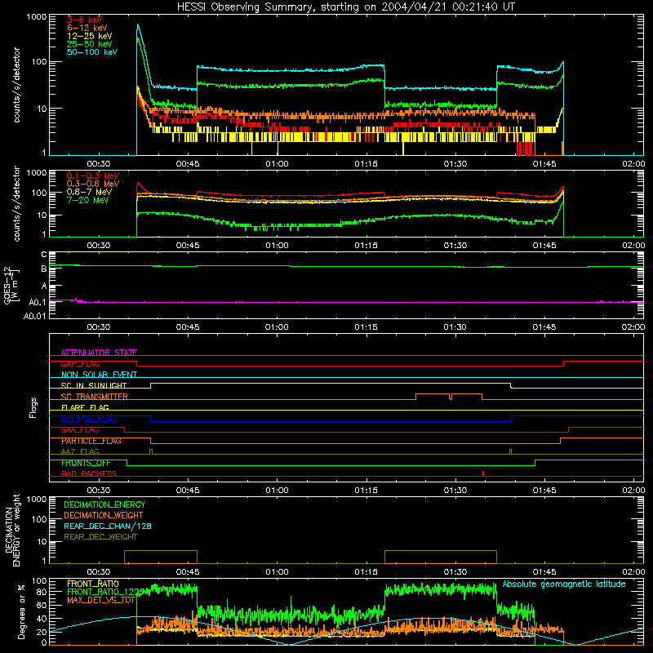Click the REAR_DEC_WEIGHT legend entry
653x653 pixels.
(x=100, y=537)
